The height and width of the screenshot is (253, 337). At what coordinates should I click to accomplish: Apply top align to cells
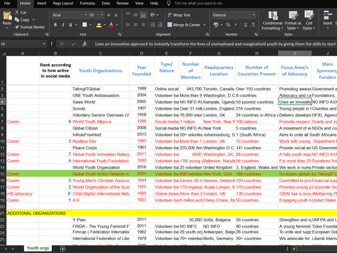point(128,14)
